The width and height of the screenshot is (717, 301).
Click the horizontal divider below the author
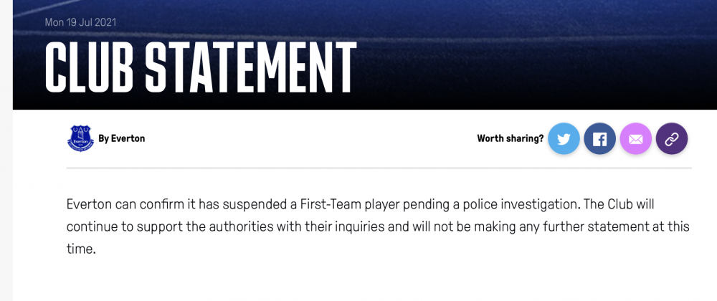(x=379, y=168)
